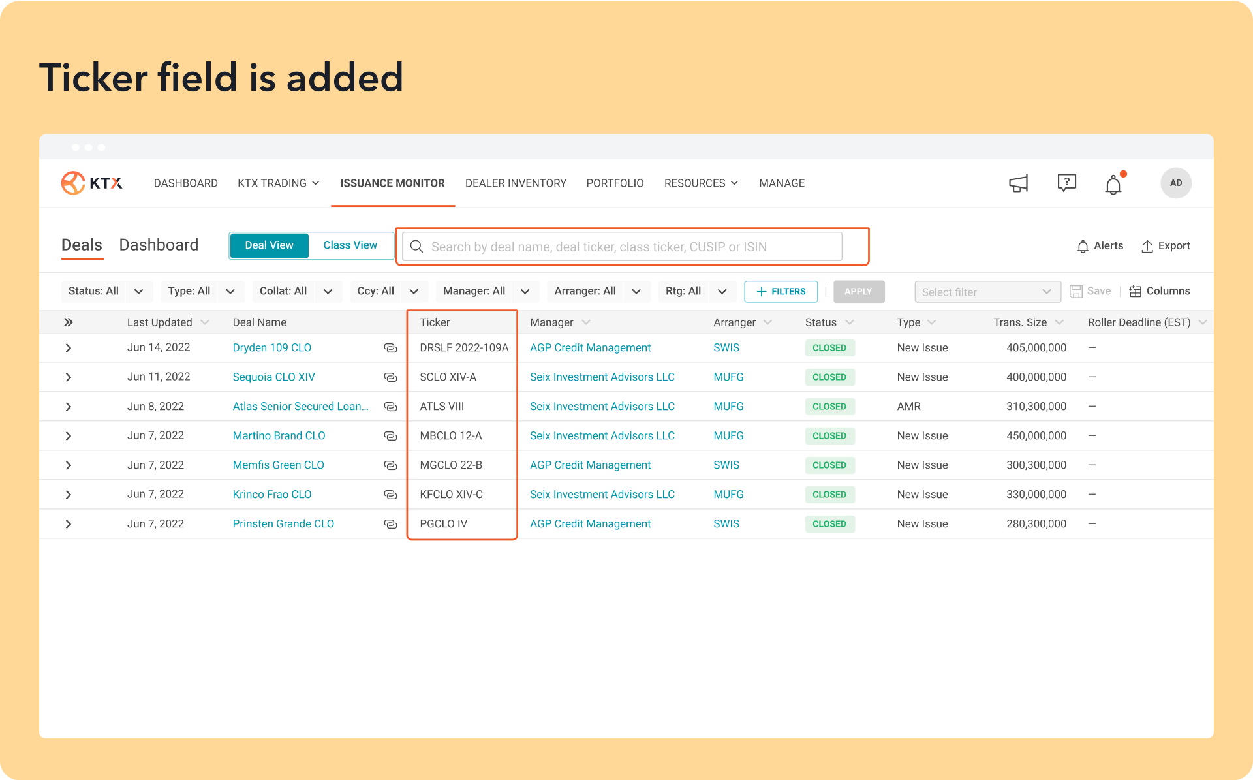Open the Memfis Green CLO deal link
This screenshot has height=780, width=1253.
point(278,465)
